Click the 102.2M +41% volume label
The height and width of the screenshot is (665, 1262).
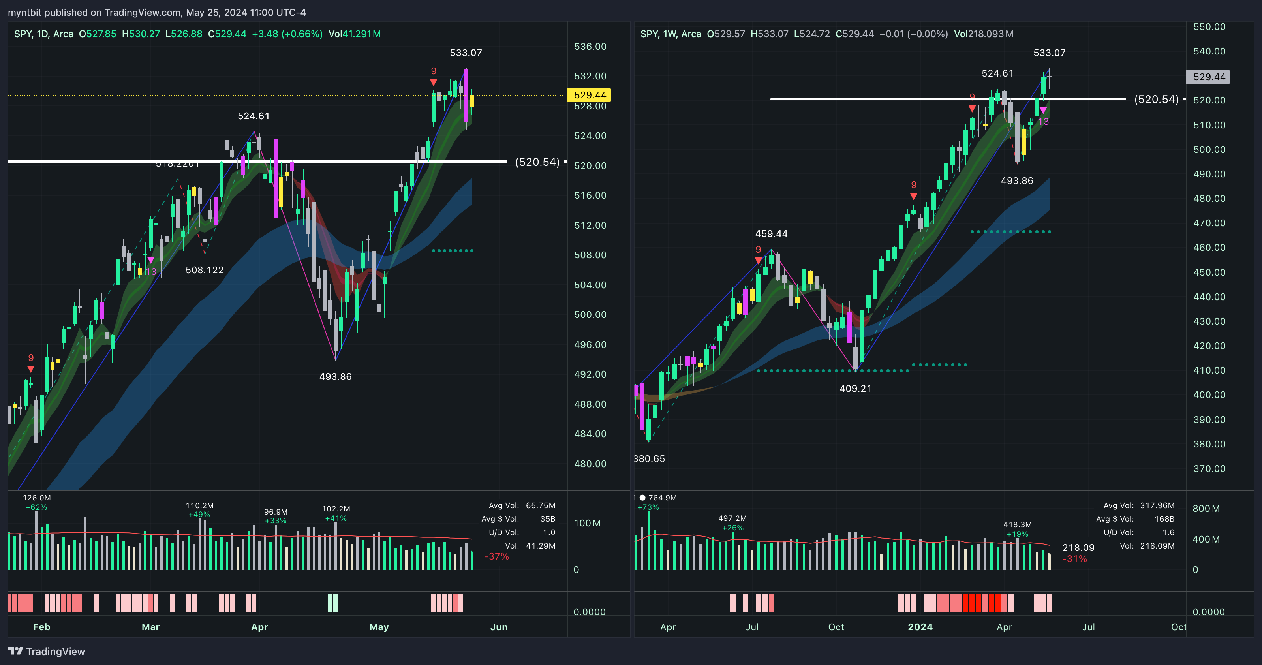(x=336, y=514)
